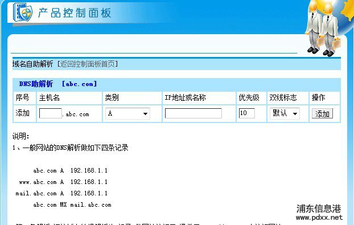
Task: Click the 添加 submit button
Action: click(x=322, y=113)
